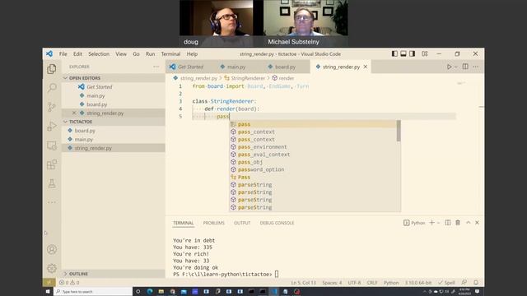Open the Remote Explorer view
Image resolution: width=527 pixels, height=296 pixels.
tap(52, 146)
